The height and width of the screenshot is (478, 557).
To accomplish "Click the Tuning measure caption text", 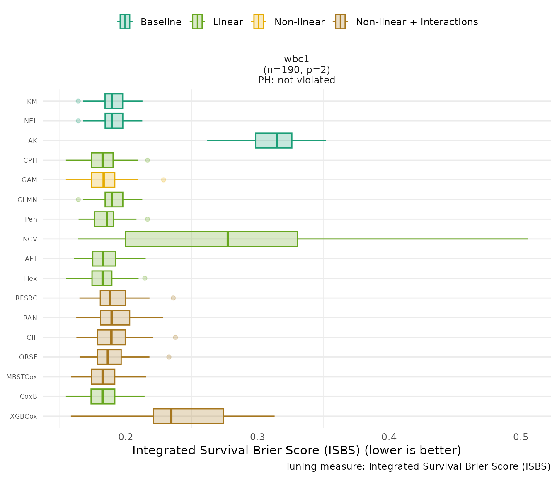I will (x=418, y=467).
